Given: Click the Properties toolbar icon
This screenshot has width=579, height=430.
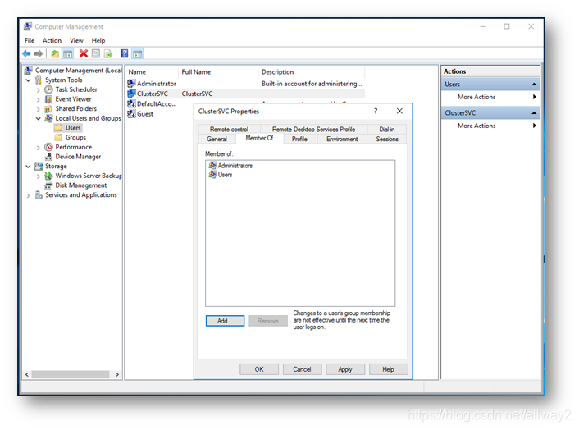Looking at the screenshot, I should [x=96, y=54].
